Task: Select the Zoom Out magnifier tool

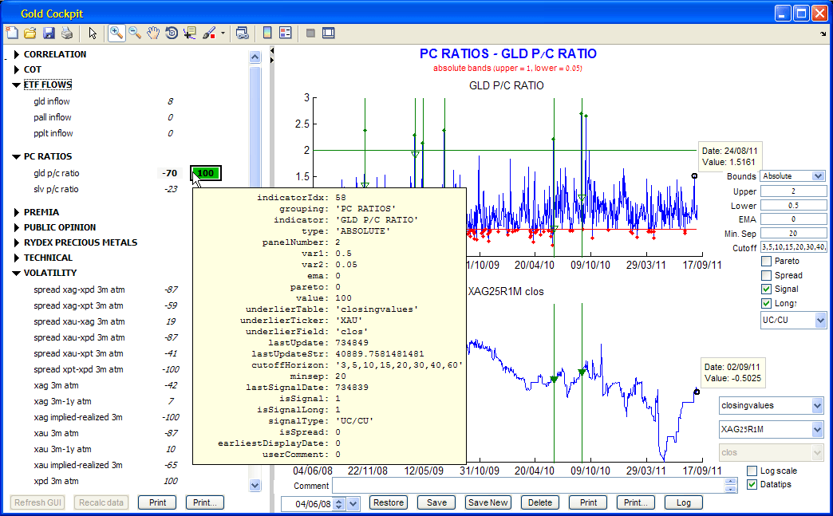Action: [x=135, y=33]
